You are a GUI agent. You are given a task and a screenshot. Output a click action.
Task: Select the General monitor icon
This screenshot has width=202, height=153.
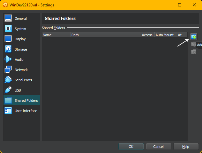(x=8, y=18)
